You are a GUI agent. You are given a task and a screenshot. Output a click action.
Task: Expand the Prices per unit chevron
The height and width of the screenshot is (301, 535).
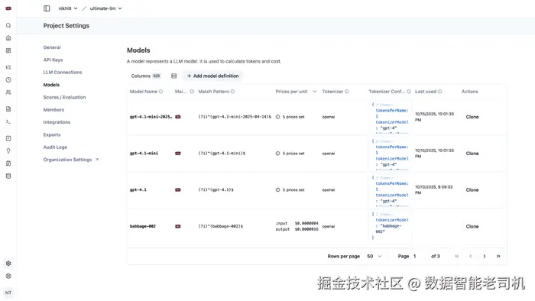pos(315,92)
